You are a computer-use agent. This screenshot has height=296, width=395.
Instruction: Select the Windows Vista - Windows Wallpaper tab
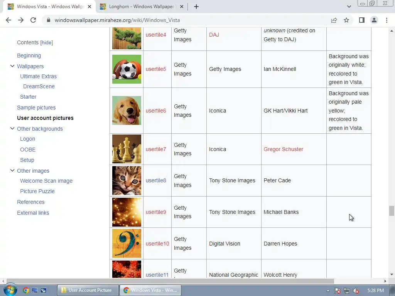(x=49, y=7)
